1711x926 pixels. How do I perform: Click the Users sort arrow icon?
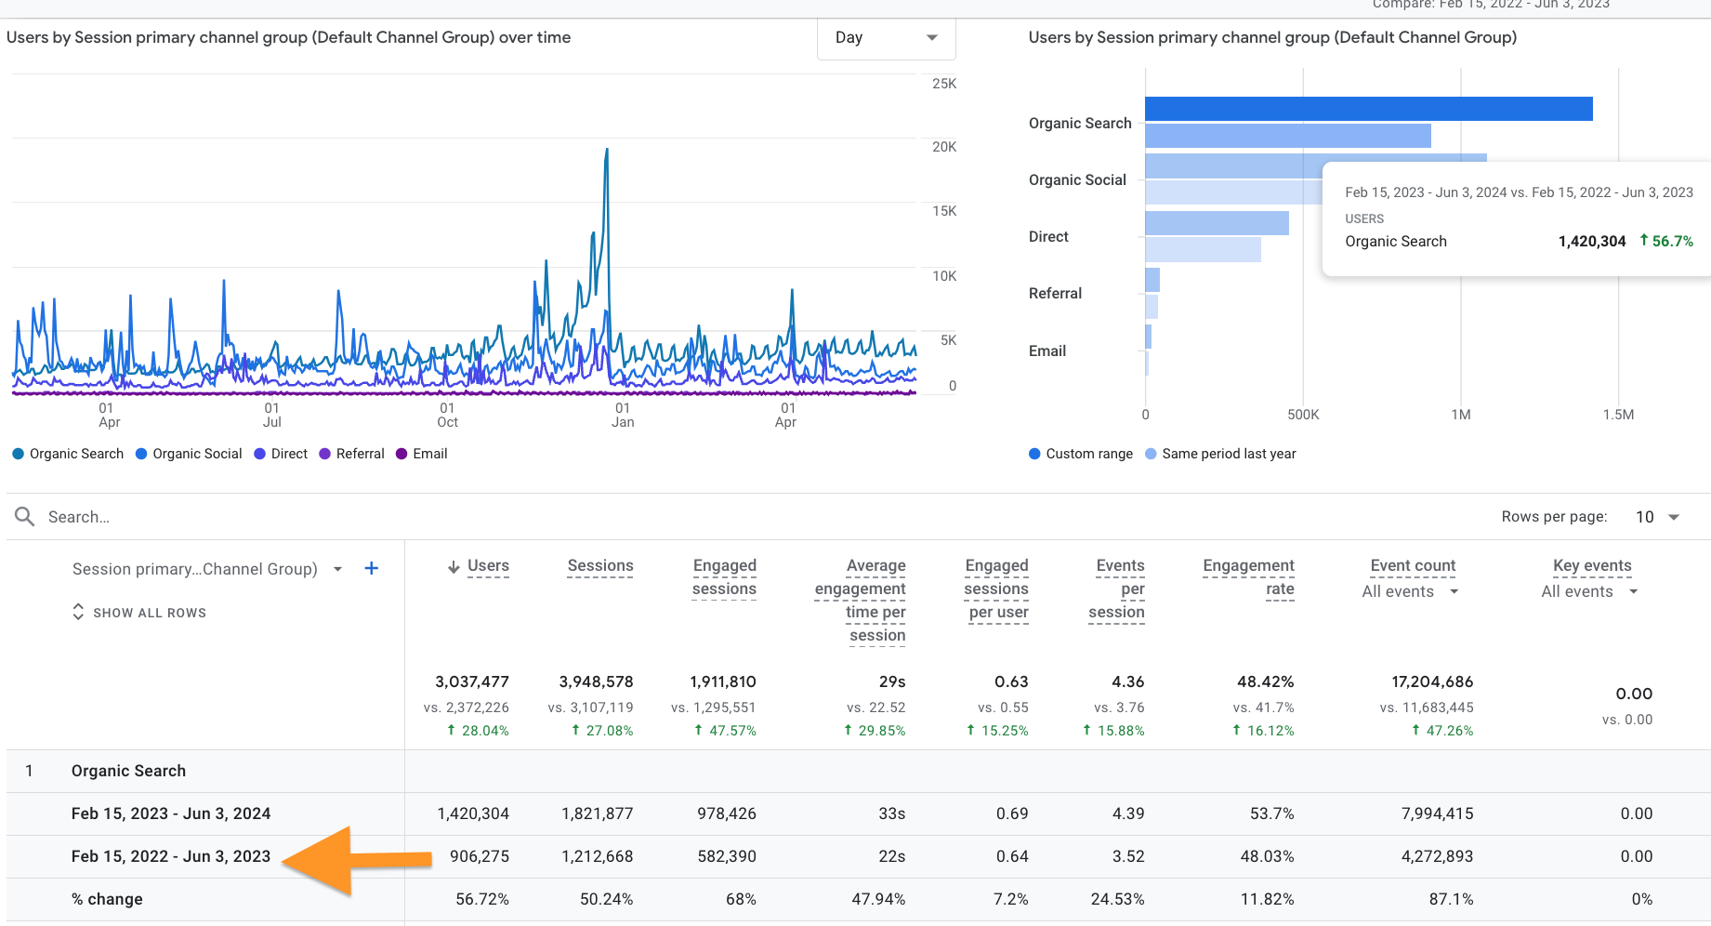point(454,567)
